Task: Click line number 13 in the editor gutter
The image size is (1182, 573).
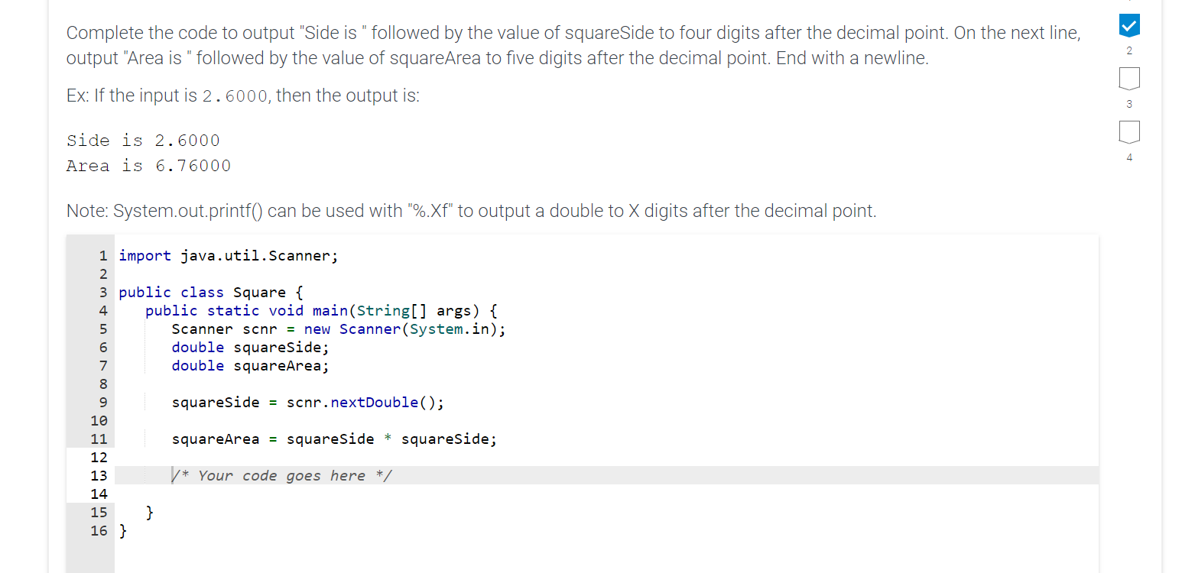Action: pos(99,475)
